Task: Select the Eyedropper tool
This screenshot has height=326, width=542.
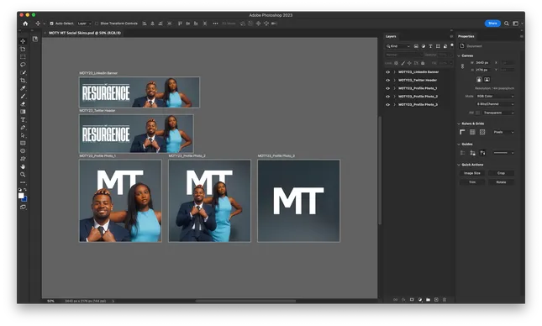Action: click(23, 88)
